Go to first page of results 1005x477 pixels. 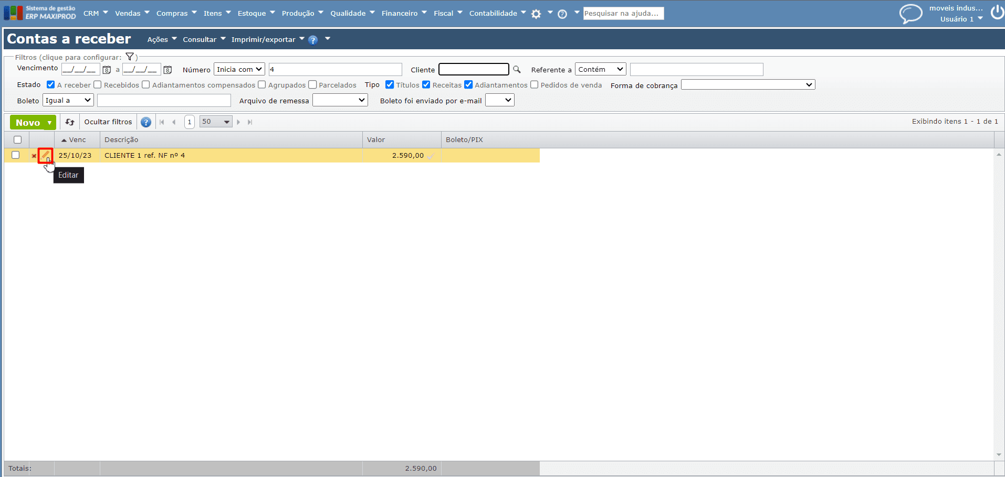tap(162, 122)
